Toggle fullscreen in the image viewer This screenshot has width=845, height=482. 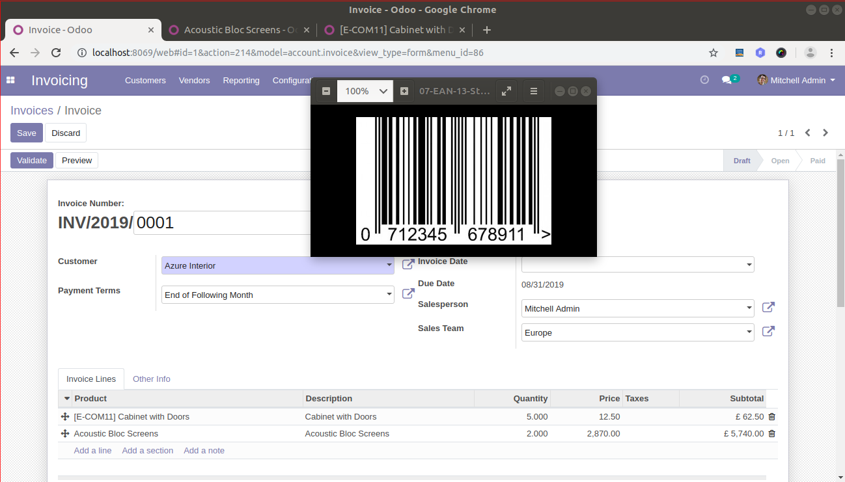tap(506, 91)
